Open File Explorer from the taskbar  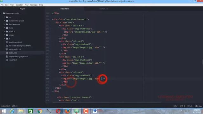pyautogui.click(x=21, y=111)
